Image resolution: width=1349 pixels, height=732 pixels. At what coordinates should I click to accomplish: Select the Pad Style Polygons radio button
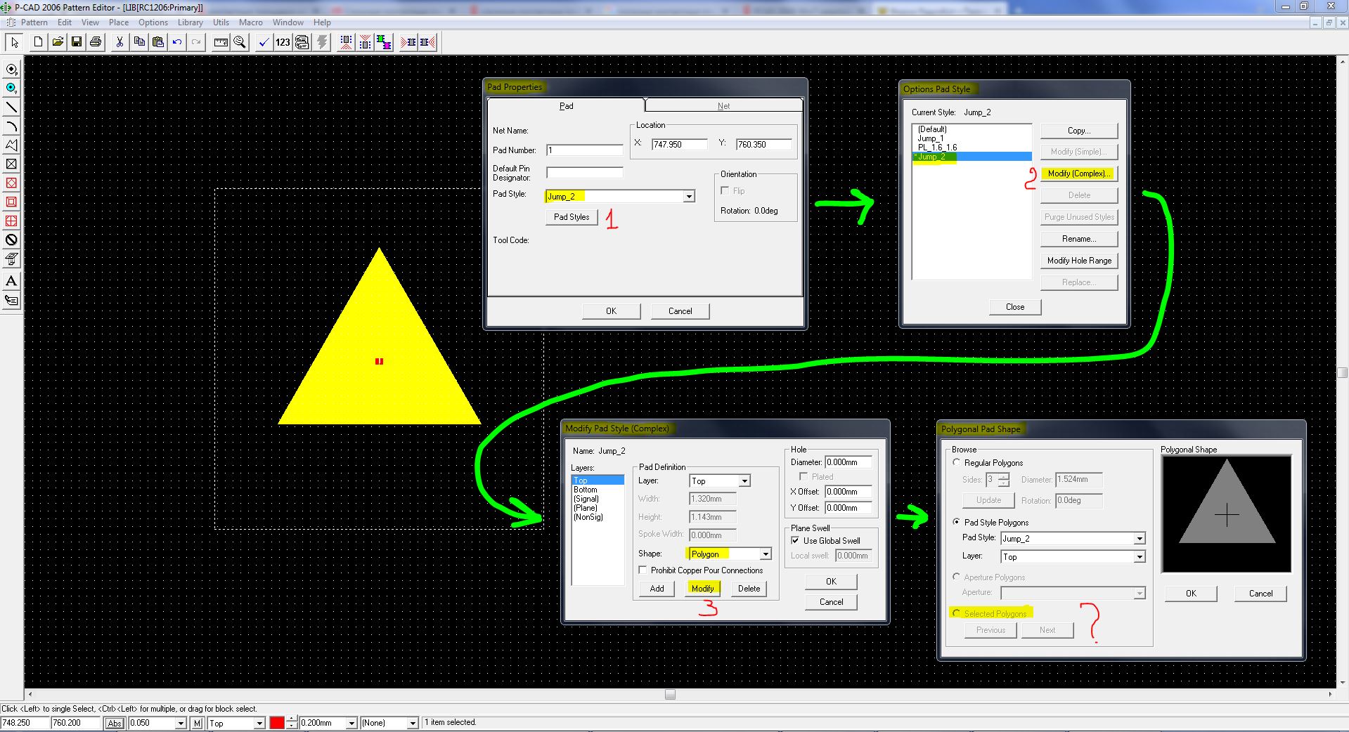[x=956, y=522]
